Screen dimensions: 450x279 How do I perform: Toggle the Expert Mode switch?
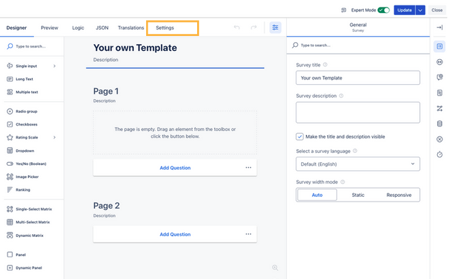pyautogui.click(x=383, y=10)
